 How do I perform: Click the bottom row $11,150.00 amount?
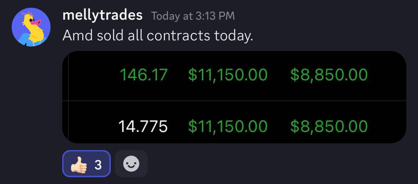click(228, 126)
